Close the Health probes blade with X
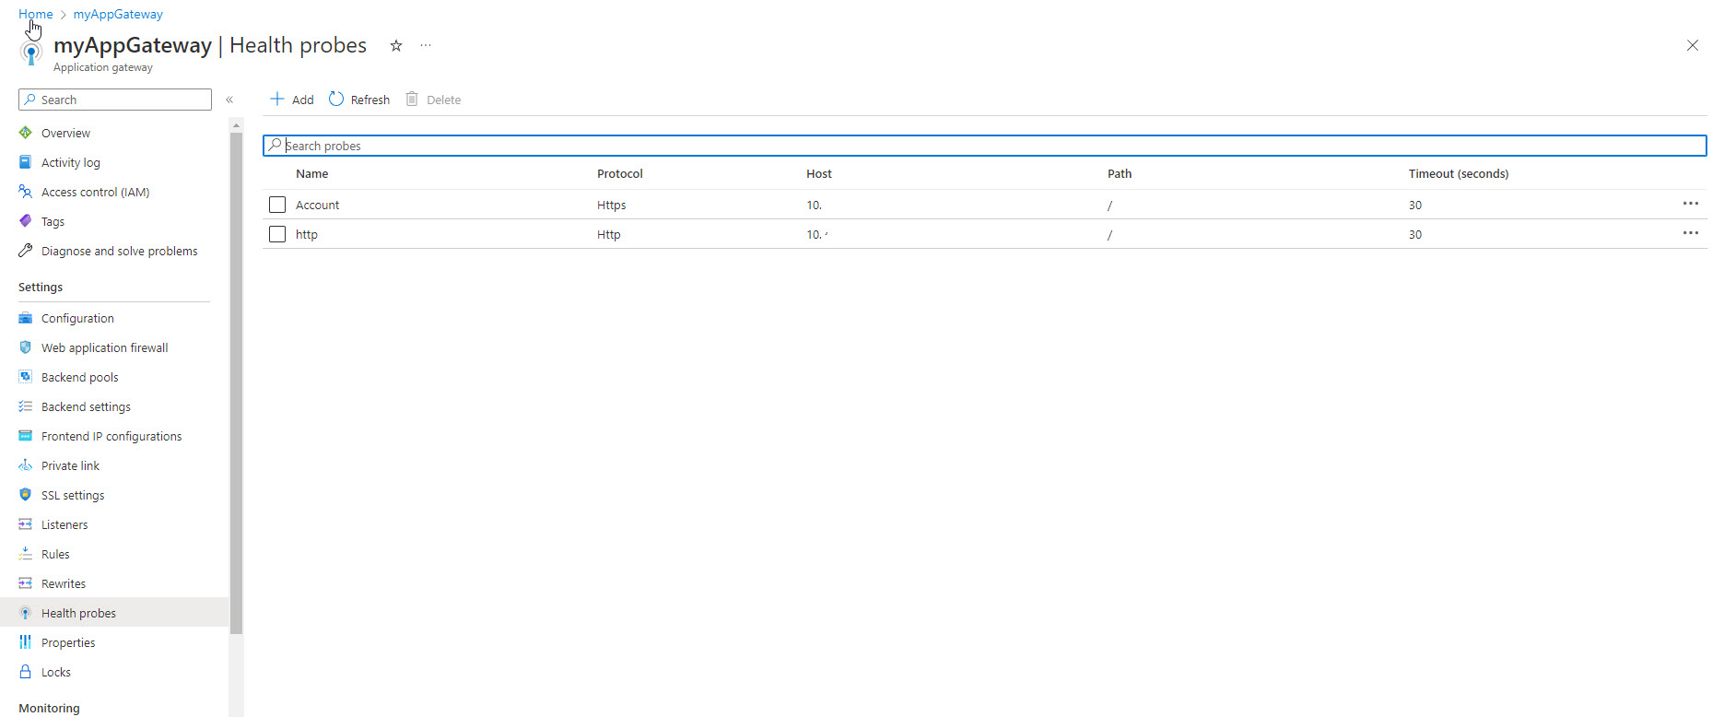This screenshot has height=717, width=1724. click(1693, 45)
